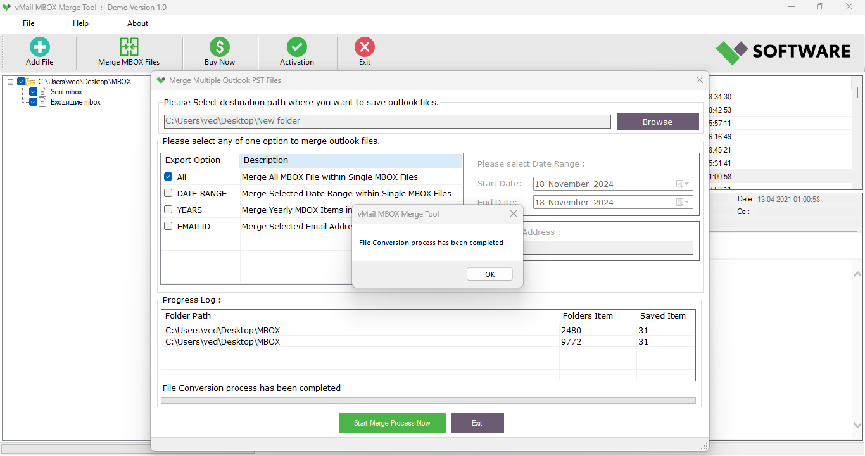Select the Входящие.mbox tree item label
This screenshot has height=456, width=865.
75,102
